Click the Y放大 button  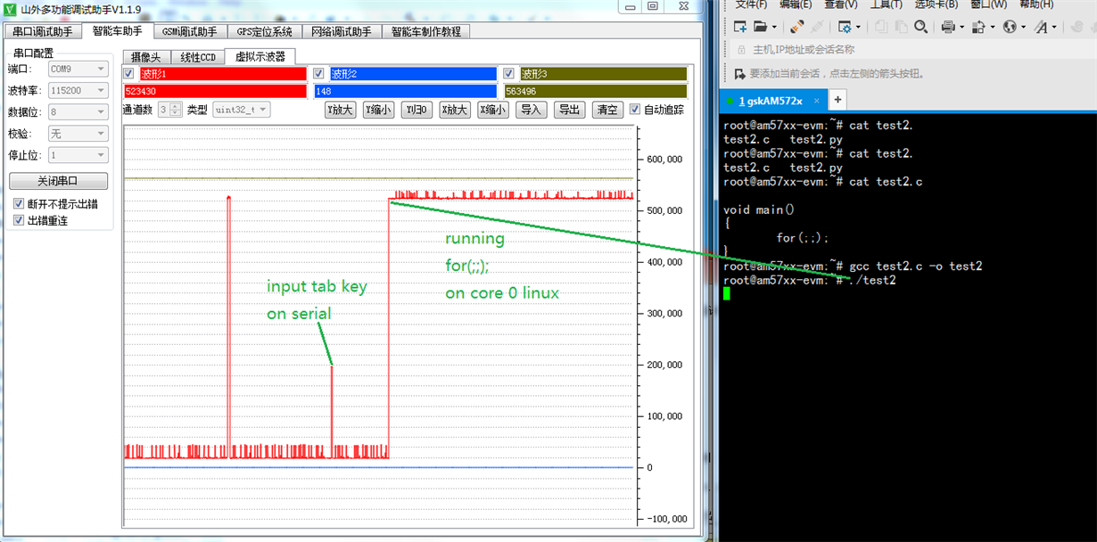click(x=341, y=110)
